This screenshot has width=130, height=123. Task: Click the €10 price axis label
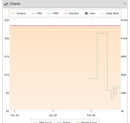[7, 75]
